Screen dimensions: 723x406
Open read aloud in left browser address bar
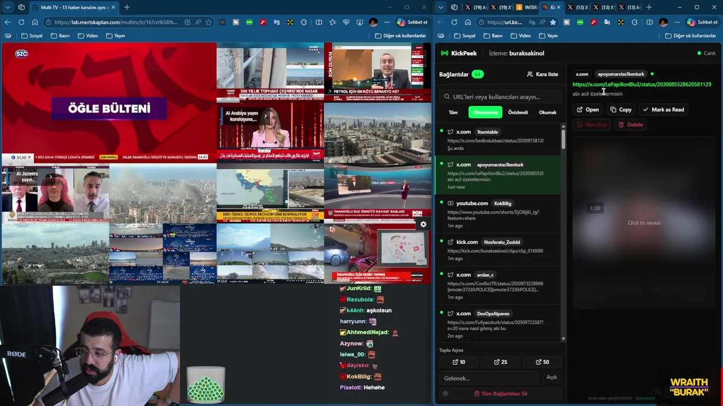[198, 23]
